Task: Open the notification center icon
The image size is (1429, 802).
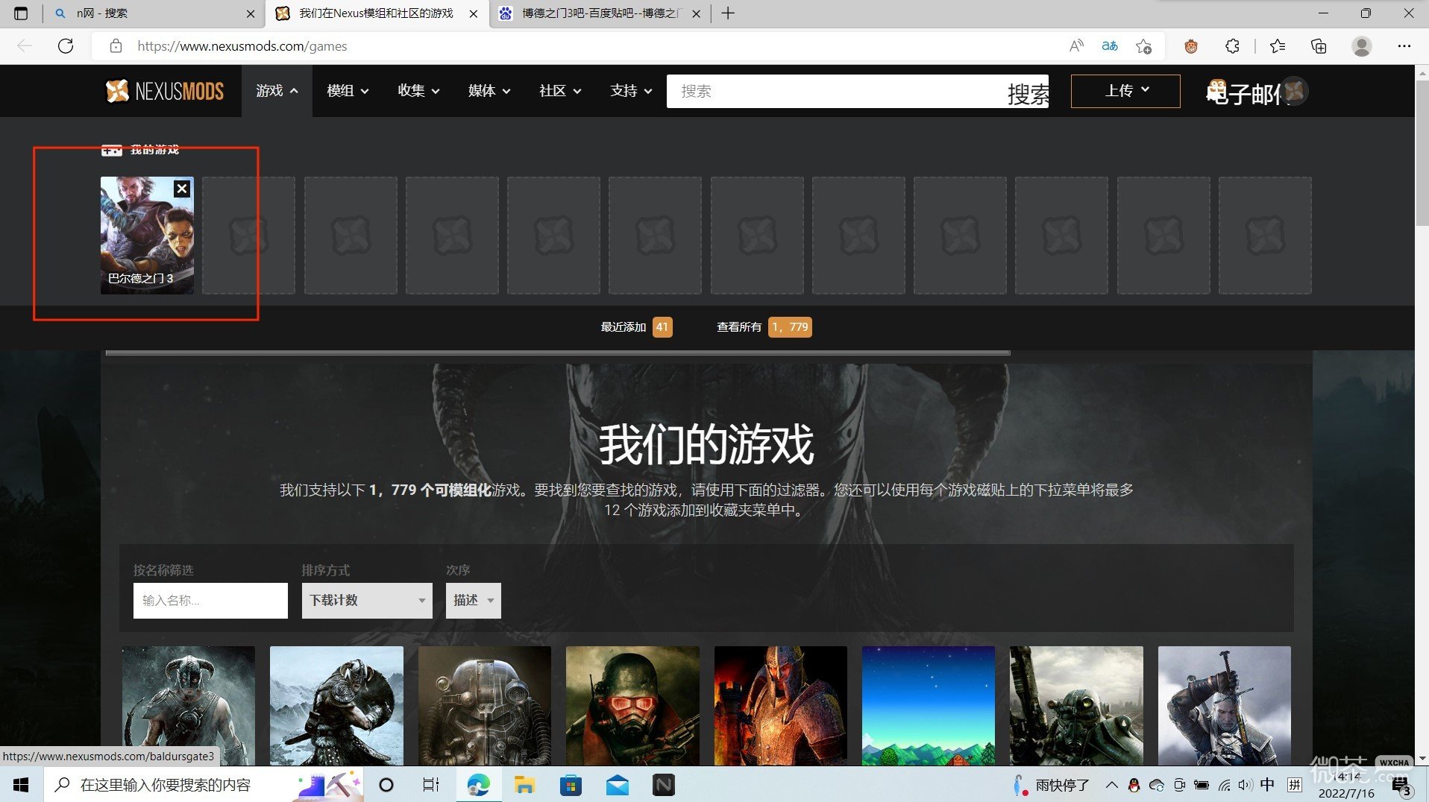Action: click(1401, 786)
